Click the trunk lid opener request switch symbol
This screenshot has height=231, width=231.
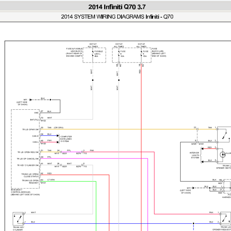226,219
